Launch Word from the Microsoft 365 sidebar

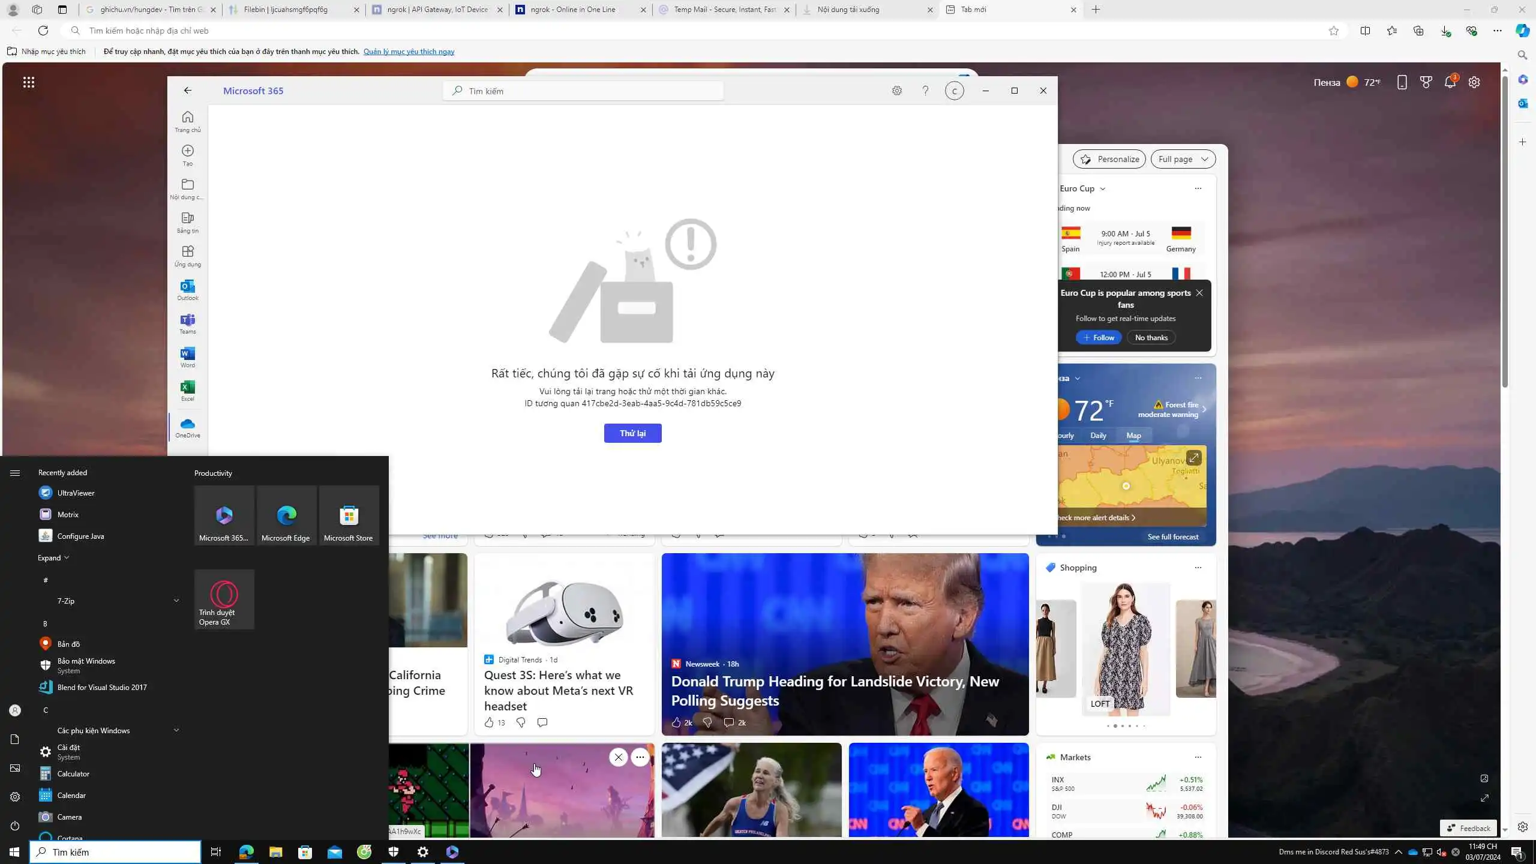coord(187,357)
